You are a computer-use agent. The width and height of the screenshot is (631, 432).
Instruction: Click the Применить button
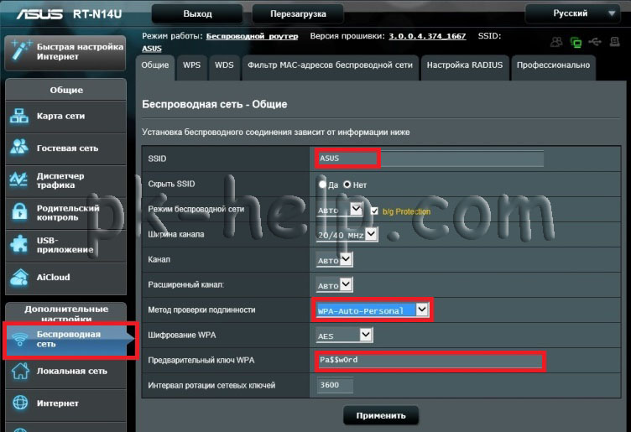click(381, 415)
